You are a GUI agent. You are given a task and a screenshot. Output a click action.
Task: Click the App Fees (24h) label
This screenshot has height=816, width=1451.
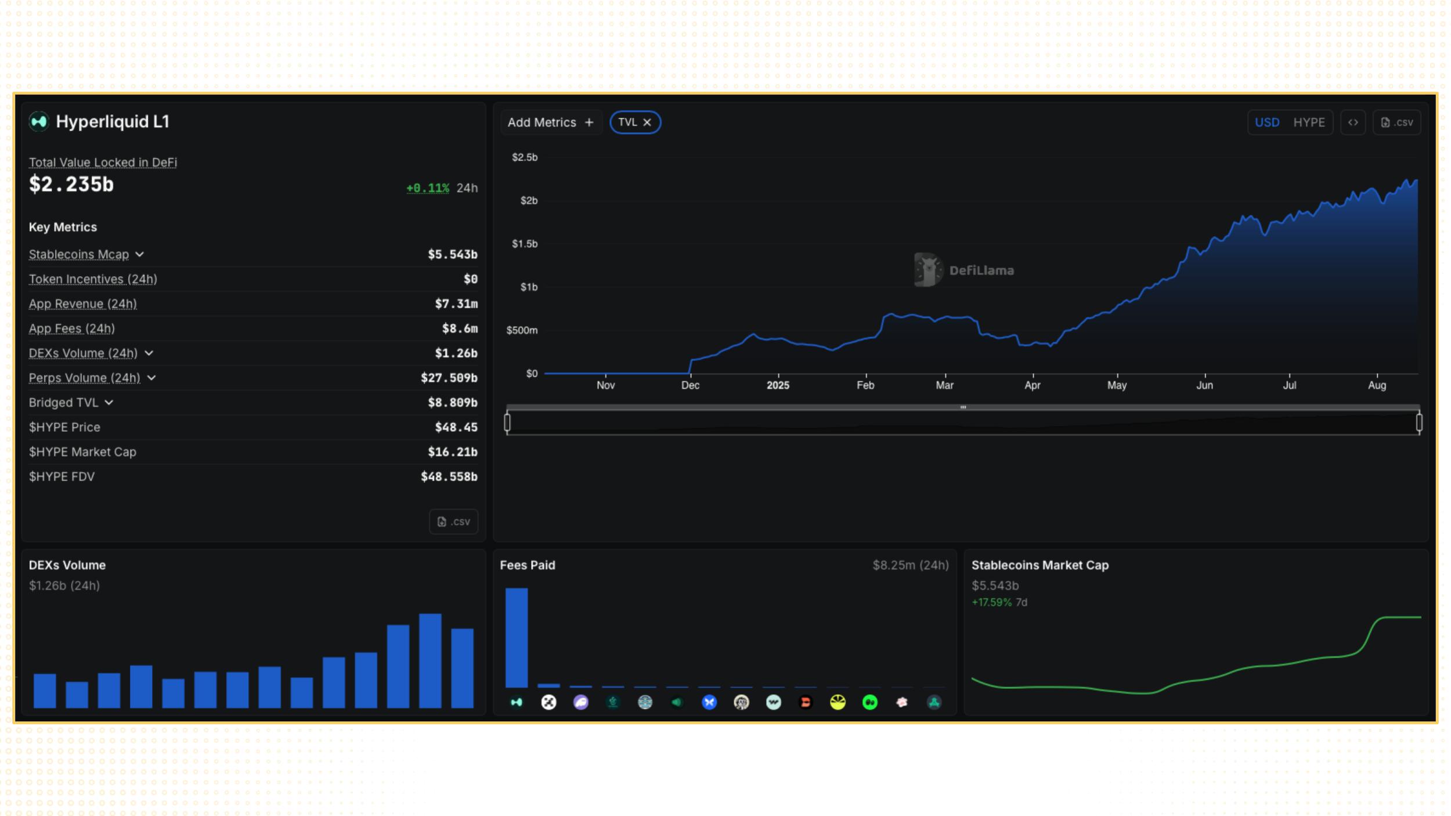click(72, 328)
